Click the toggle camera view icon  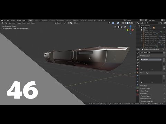click(118, 27)
